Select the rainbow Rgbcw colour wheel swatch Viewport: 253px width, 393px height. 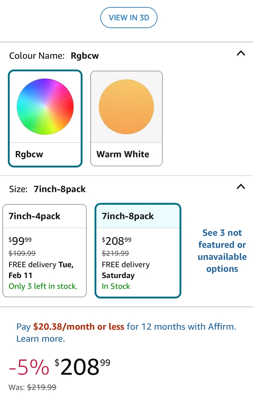(45, 107)
